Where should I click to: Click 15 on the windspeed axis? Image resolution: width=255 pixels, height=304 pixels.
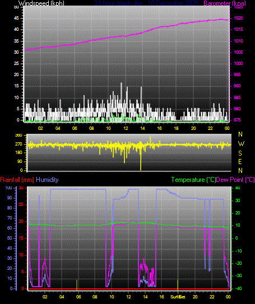click(16, 86)
